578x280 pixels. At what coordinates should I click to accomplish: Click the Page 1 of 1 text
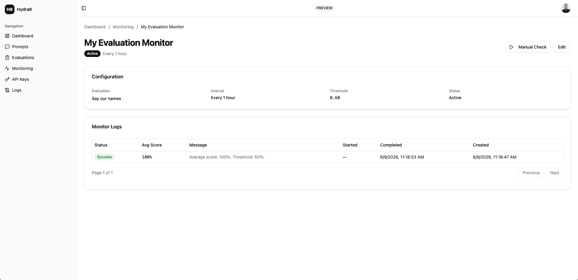pos(102,173)
